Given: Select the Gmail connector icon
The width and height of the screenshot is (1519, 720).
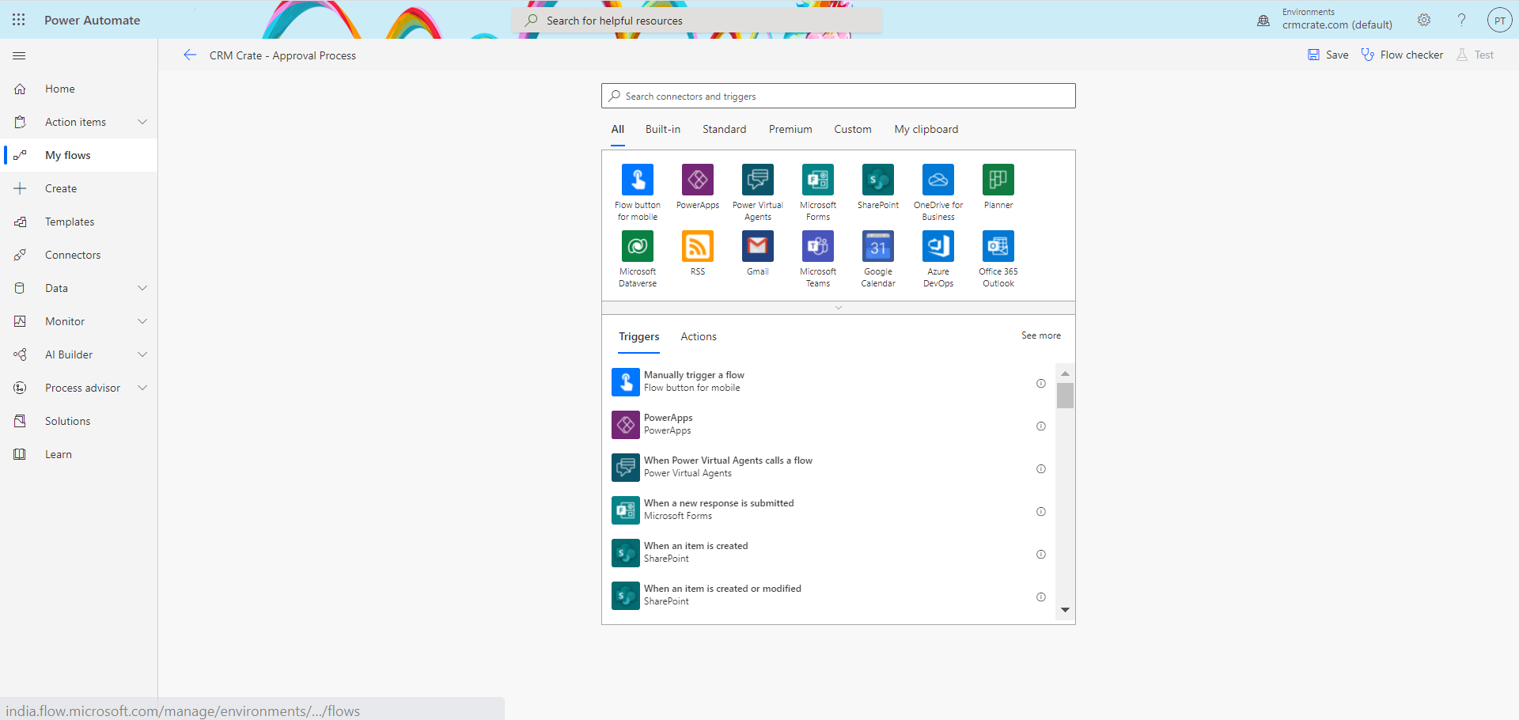Looking at the screenshot, I should 757,246.
